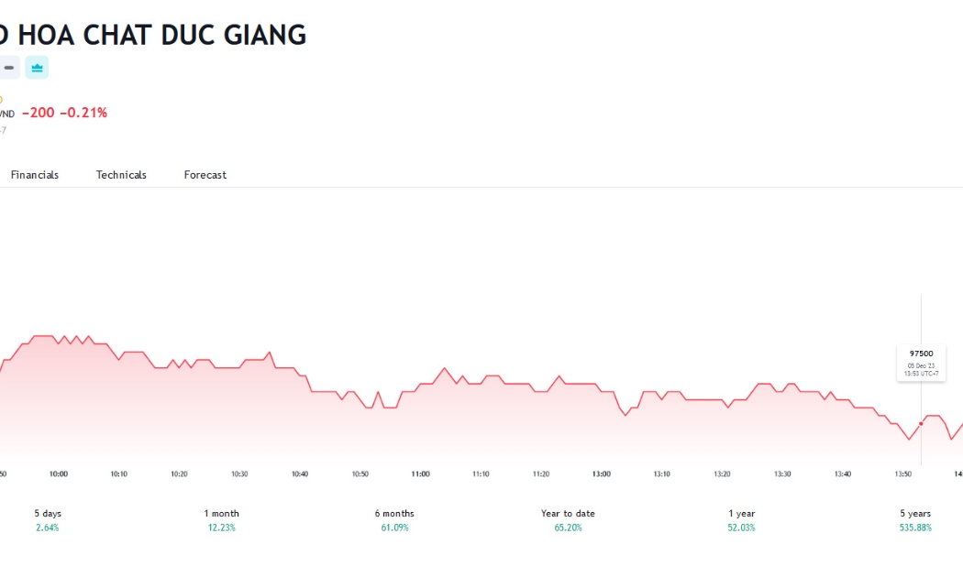Click the 13:20 time axis label
963x577 pixels.
click(x=723, y=474)
